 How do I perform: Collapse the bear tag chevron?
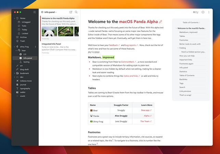(x=16, y=51)
